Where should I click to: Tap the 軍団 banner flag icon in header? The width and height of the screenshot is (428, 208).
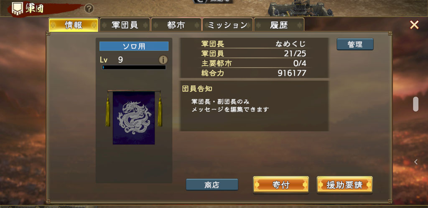pyautogui.click(x=16, y=8)
